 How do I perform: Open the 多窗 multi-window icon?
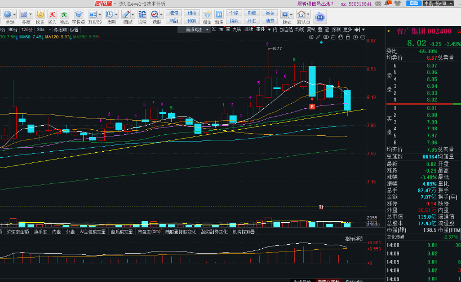click(24, 14)
